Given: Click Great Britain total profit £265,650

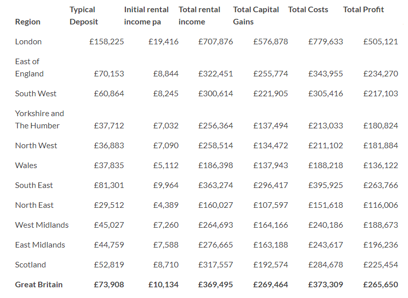Looking at the screenshot, I should [380, 285].
